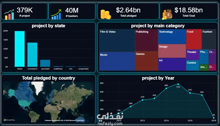Viewport: 220px width, 126px height.
Task: Click the 41K data point
Action: click(x=143, y=100)
